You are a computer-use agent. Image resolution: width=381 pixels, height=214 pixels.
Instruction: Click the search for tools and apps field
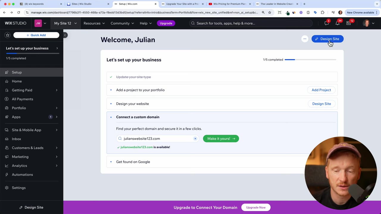(x=251, y=23)
